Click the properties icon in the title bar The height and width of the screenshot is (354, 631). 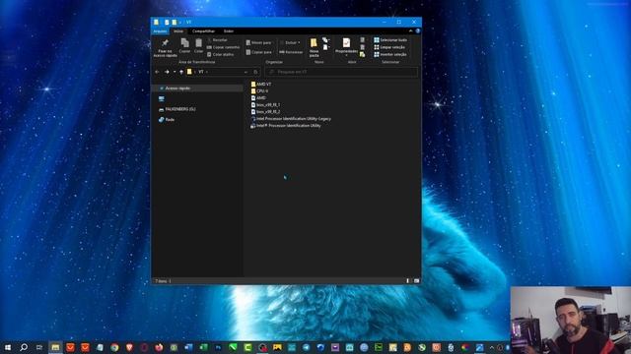tap(167, 22)
